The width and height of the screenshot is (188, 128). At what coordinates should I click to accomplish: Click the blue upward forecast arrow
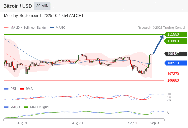[158, 44]
